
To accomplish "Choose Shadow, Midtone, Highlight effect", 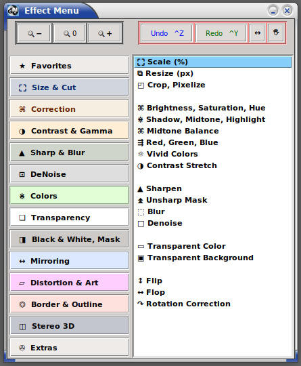I will (x=212, y=119).
